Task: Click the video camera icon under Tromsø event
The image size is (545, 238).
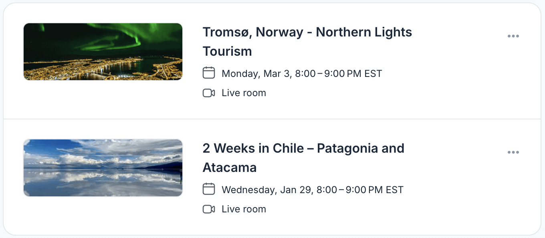Action: pos(209,93)
